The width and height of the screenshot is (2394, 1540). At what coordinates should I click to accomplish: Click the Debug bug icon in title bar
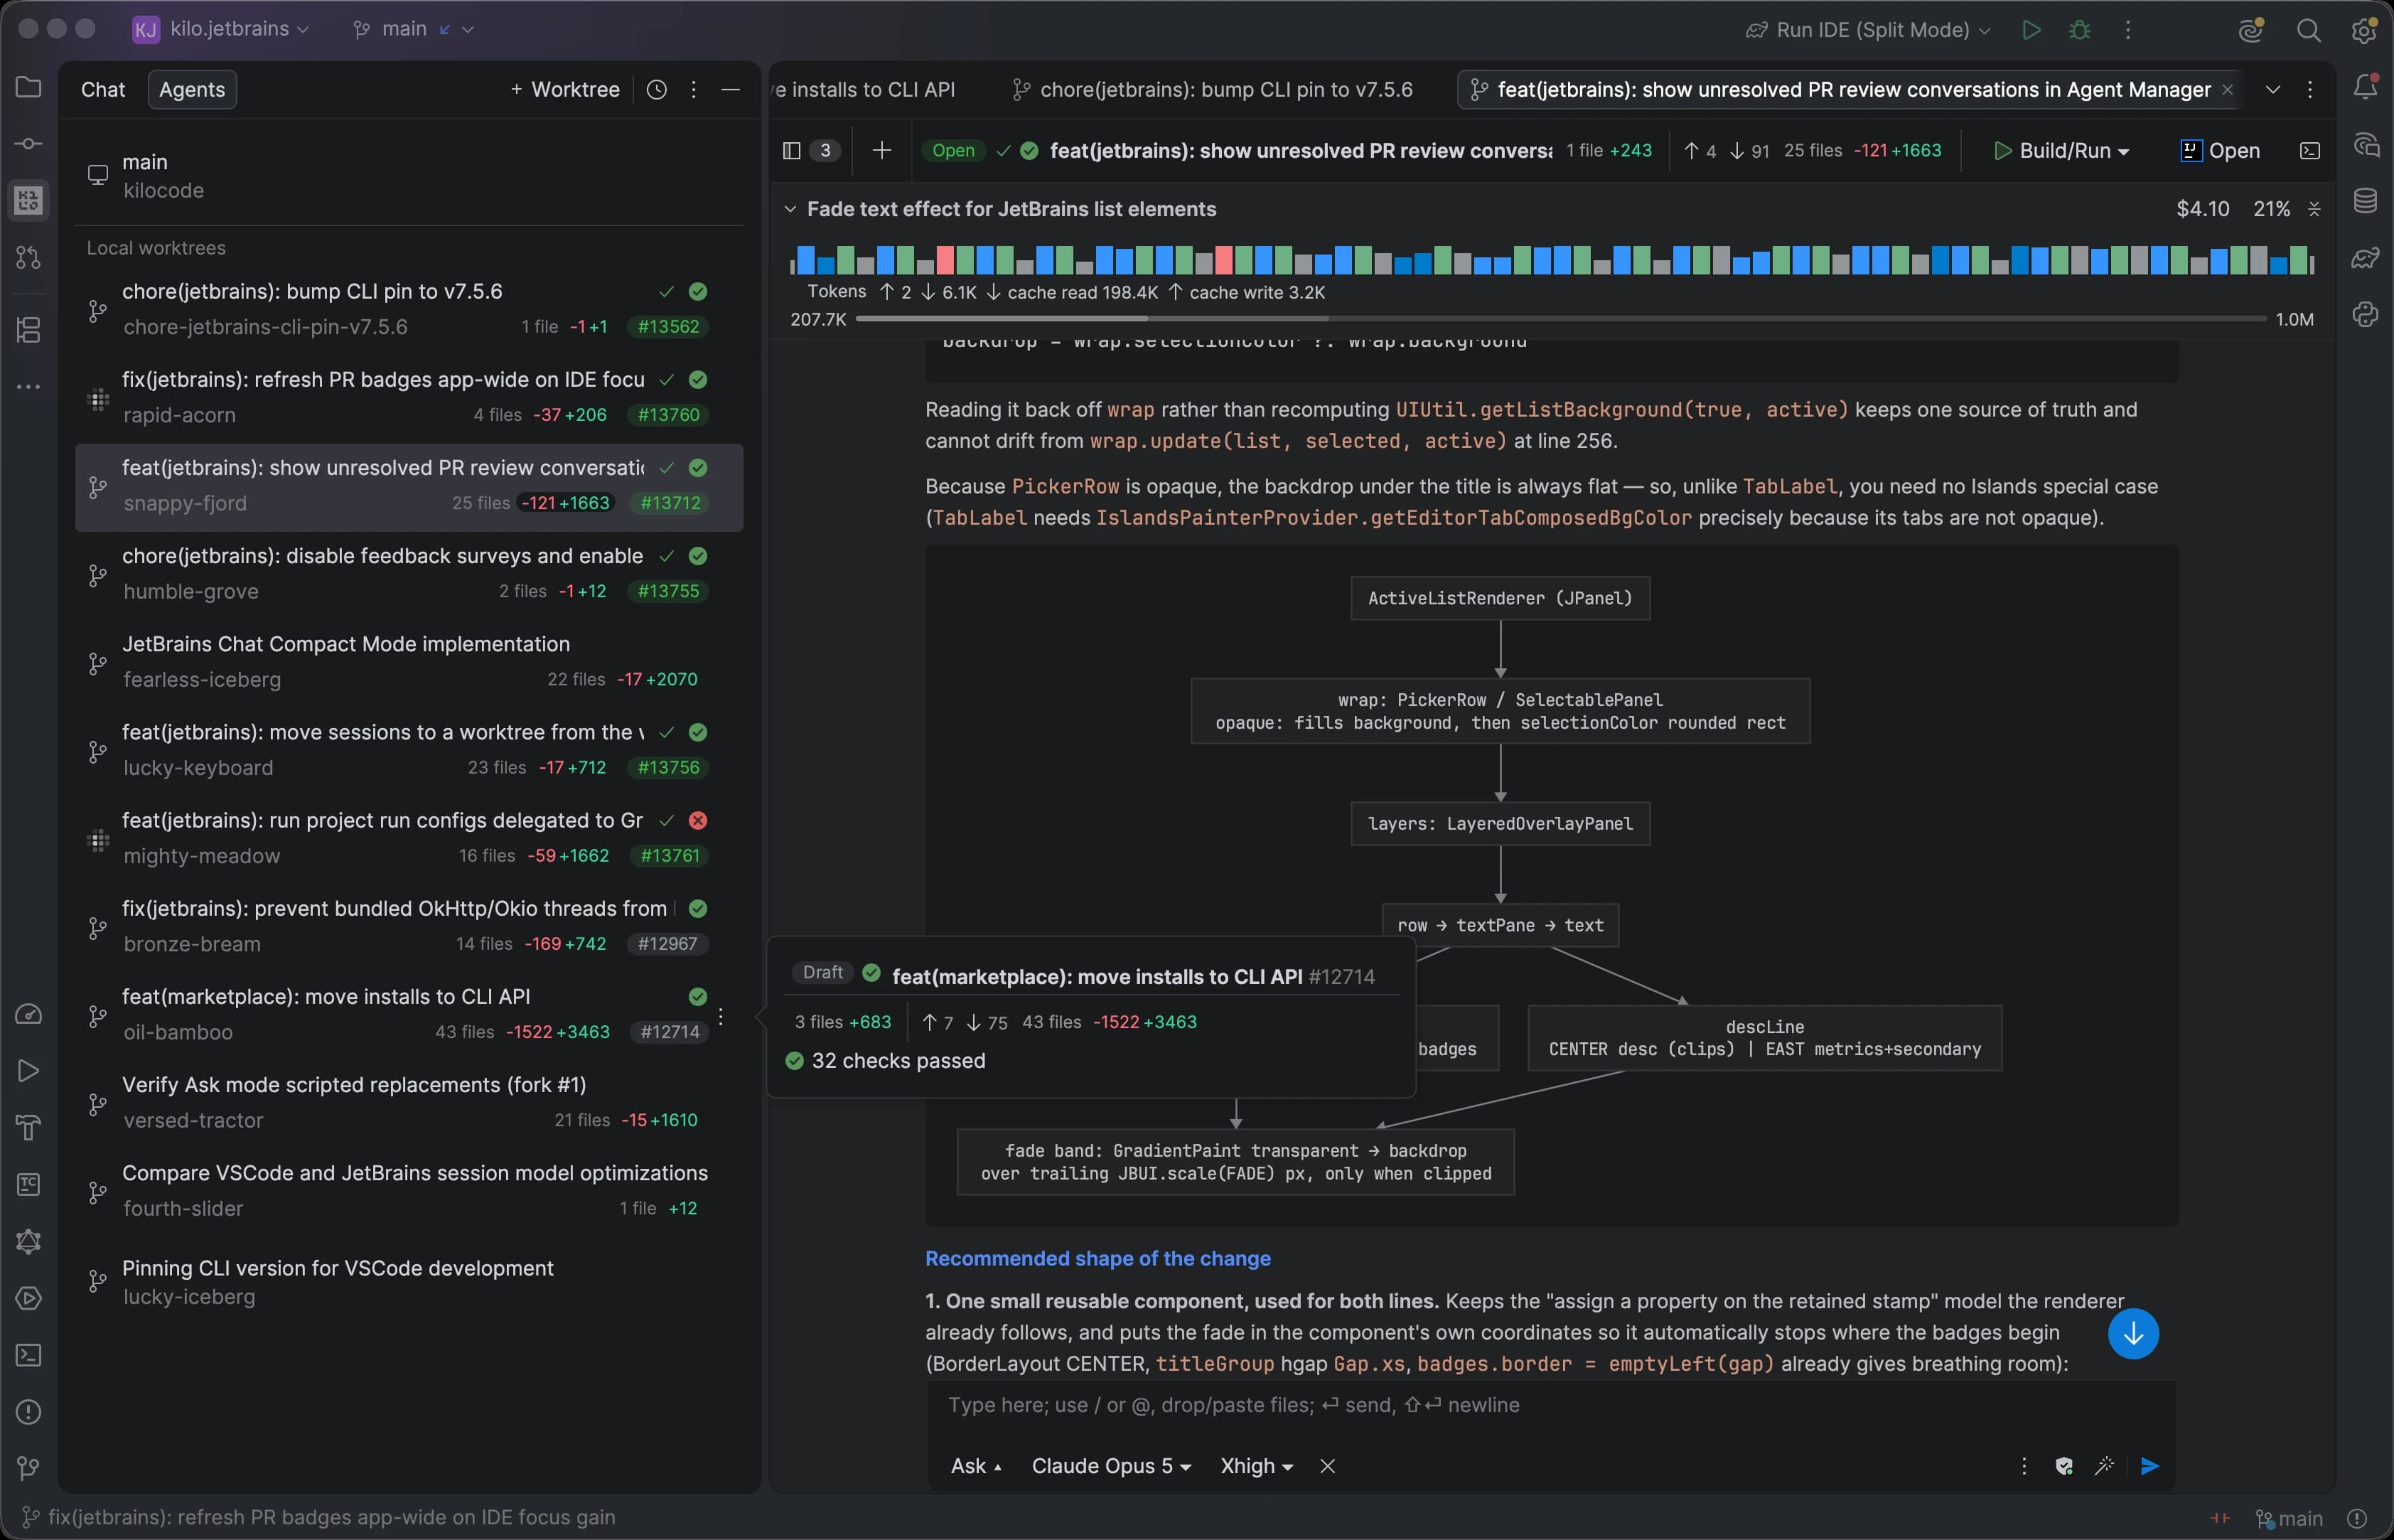click(2079, 30)
